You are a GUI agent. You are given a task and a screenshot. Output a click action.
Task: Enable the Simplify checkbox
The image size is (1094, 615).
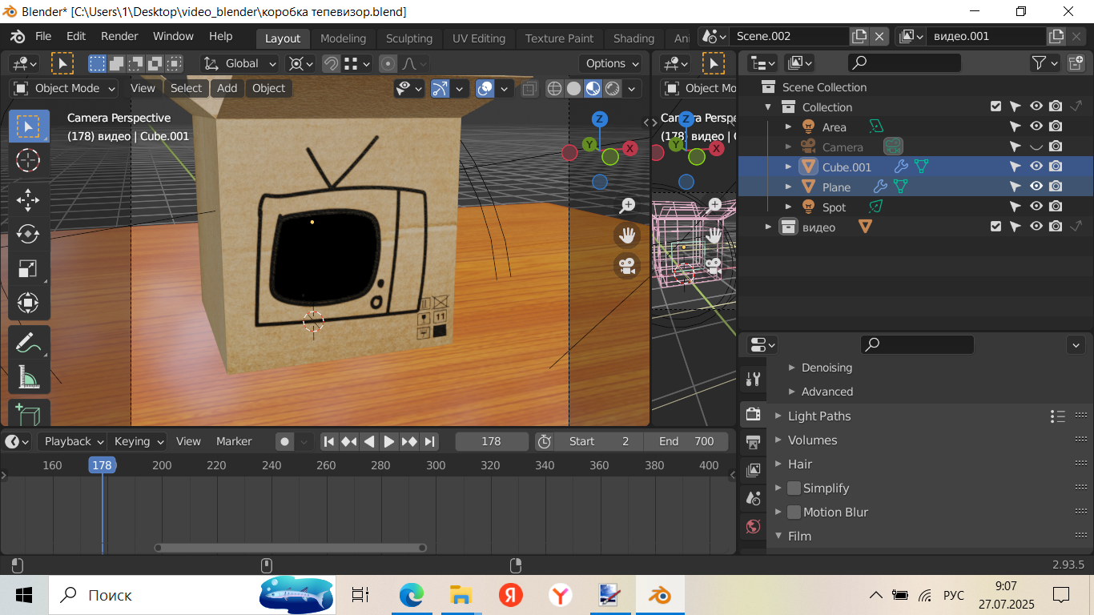point(794,488)
